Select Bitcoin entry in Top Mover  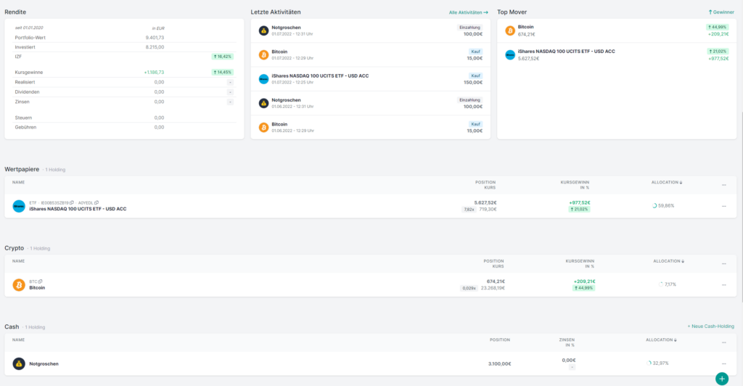(x=617, y=30)
